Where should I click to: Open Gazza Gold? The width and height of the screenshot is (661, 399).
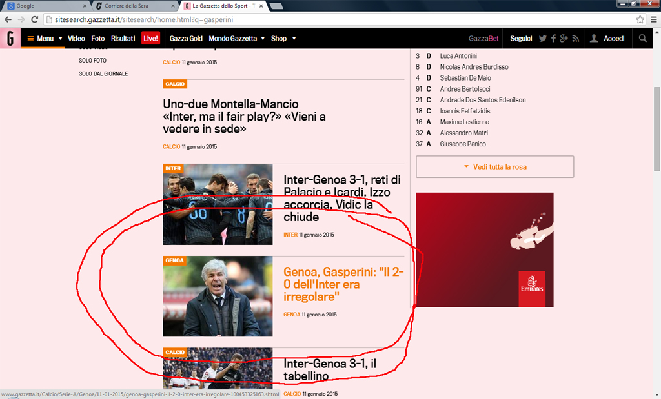point(186,38)
